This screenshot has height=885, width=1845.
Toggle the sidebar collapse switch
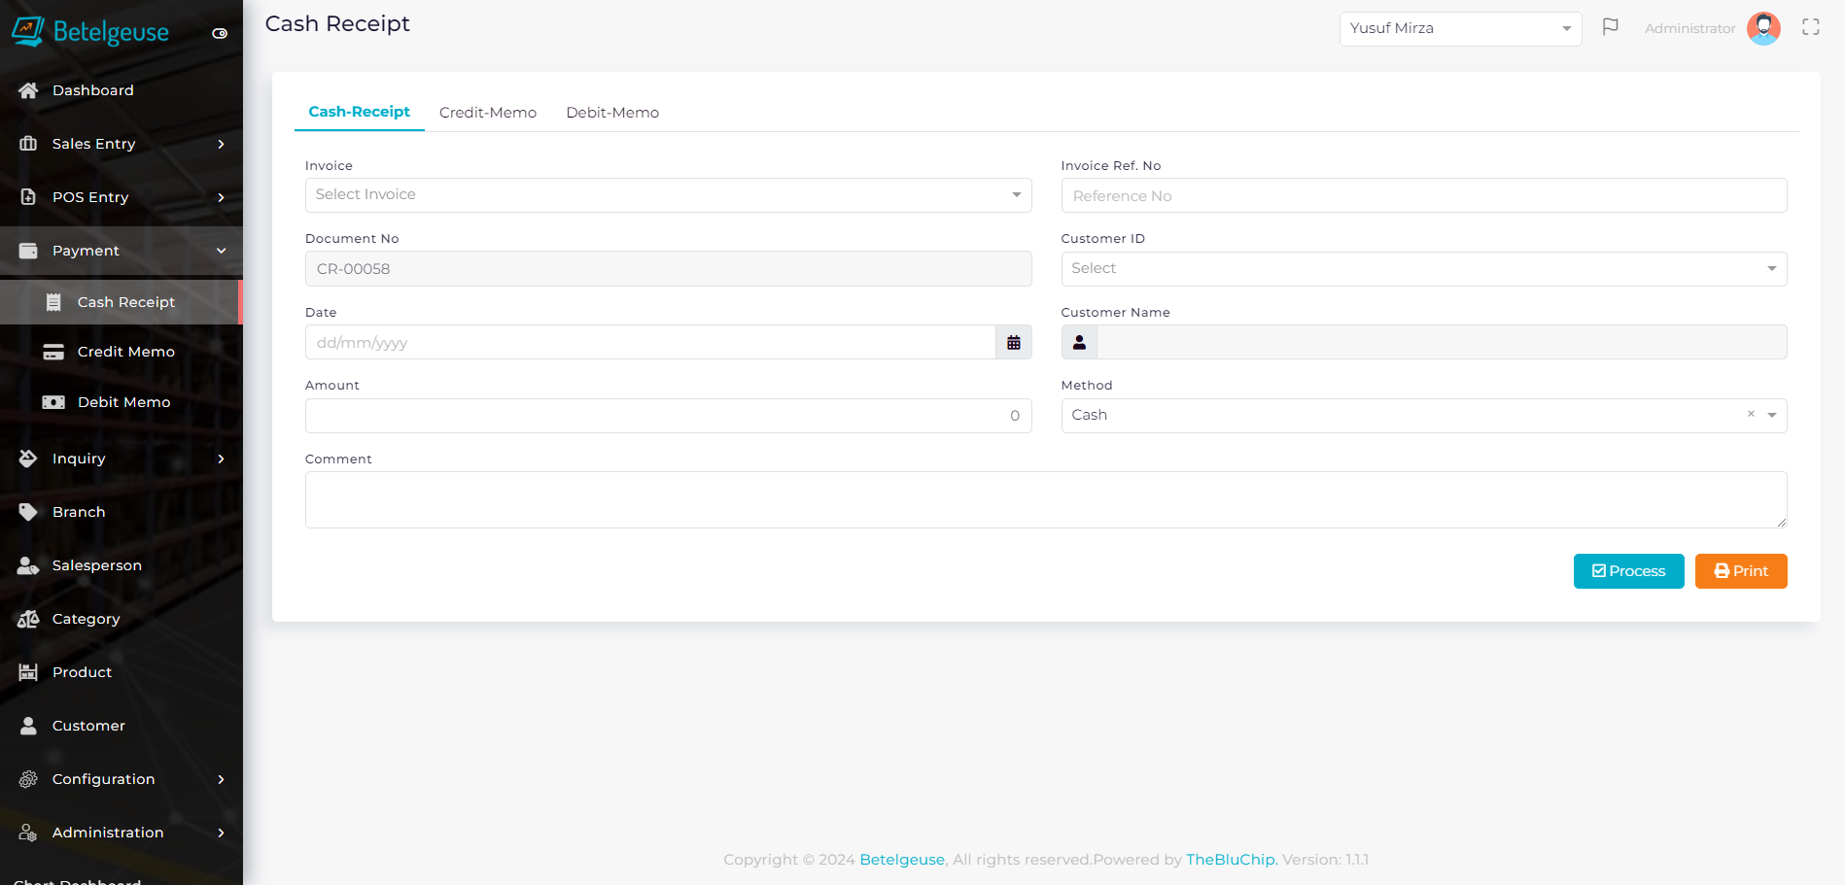220,33
